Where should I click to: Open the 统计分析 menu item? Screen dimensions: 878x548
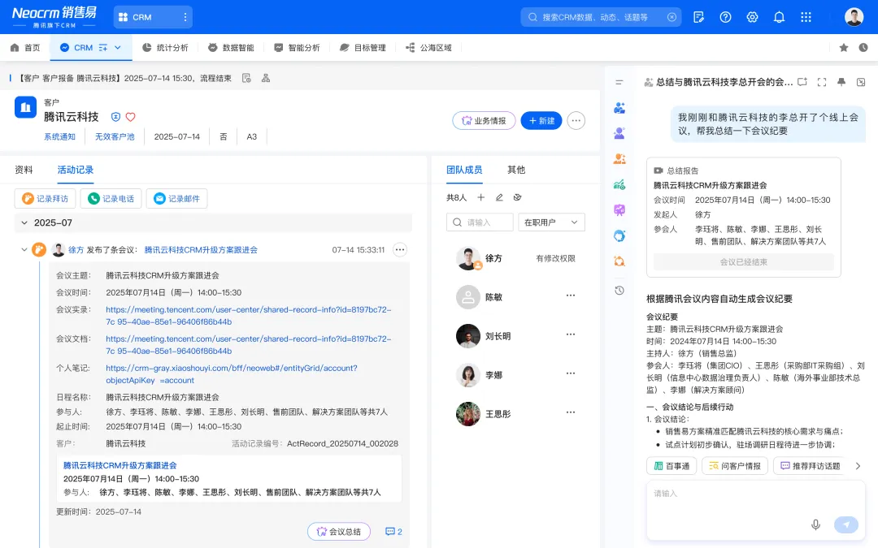click(165, 48)
